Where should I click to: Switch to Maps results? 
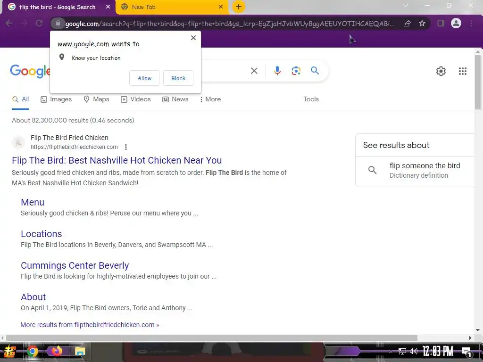coord(96,99)
